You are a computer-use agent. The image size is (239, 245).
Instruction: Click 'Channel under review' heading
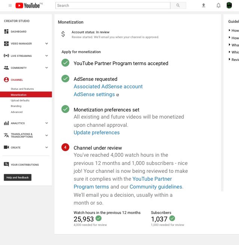click(x=98, y=148)
